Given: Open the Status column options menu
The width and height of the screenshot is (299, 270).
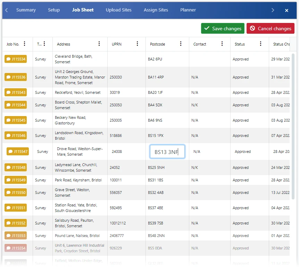Looking at the screenshot, I should coord(260,44).
